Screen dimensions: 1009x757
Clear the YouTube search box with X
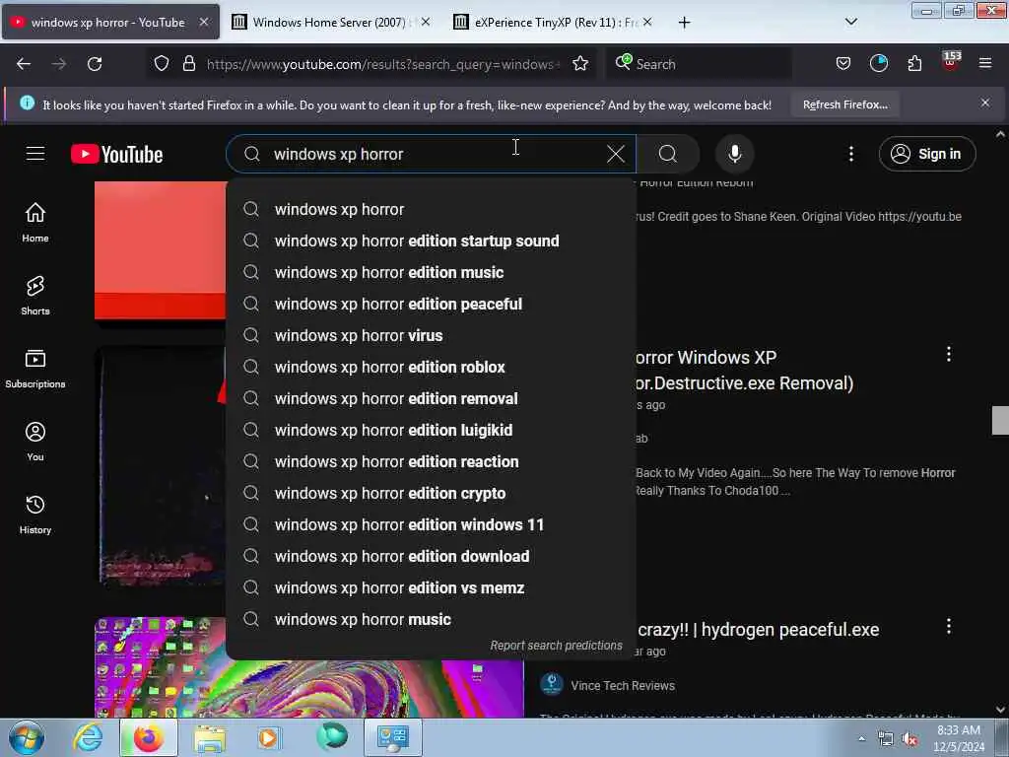615,154
